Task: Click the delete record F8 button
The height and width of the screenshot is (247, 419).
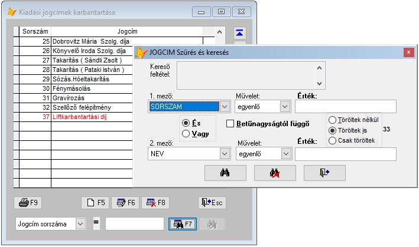Action: point(155,203)
